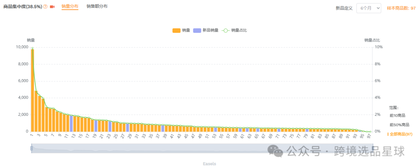This screenshot has height=168, width=418.
Task: Click the 商品集中度(38.5%) title
Action: click(x=22, y=7)
